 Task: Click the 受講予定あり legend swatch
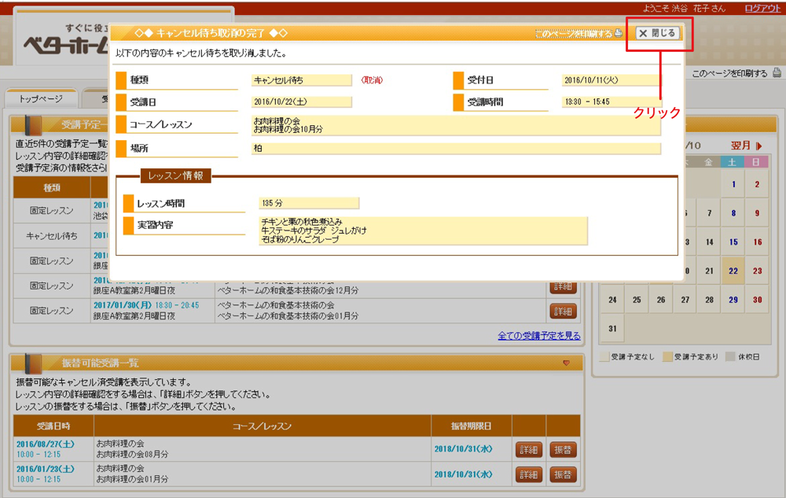coord(667,356)
